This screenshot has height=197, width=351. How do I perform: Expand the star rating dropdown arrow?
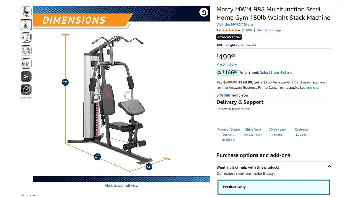(239, 30)
